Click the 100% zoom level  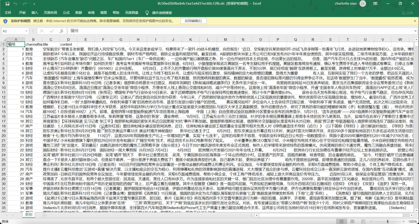pos(412,221)
